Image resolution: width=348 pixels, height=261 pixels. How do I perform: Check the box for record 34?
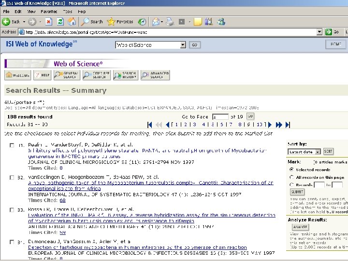pos(12,242)
